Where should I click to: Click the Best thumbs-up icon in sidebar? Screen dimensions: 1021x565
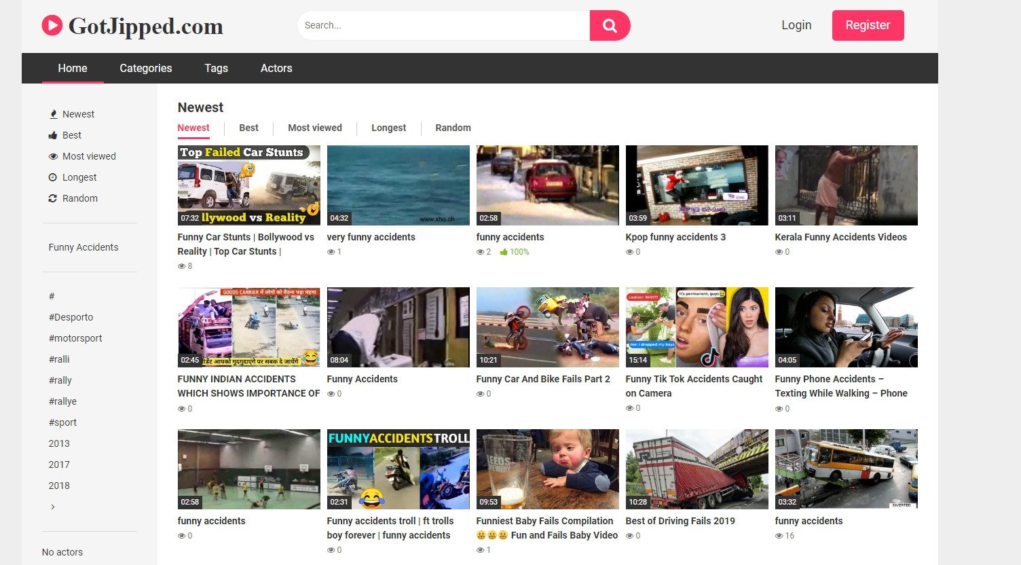click(53, 135)
